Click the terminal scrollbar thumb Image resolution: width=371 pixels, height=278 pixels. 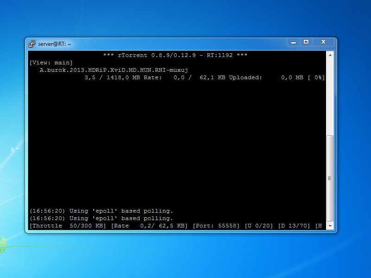tap(330, 178)
